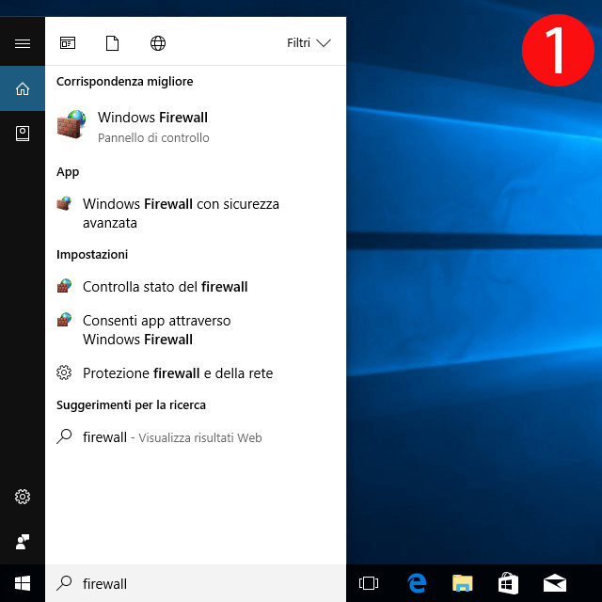Screen dimensions: 602x602
Task: Launch Microsoft Edge from taskbar
Action: [417, 584]
